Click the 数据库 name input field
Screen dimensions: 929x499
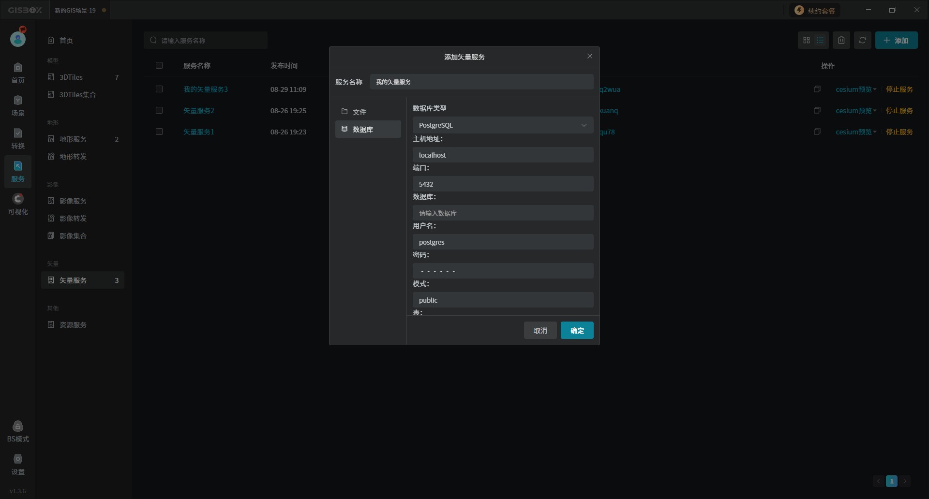pos(503,213)
